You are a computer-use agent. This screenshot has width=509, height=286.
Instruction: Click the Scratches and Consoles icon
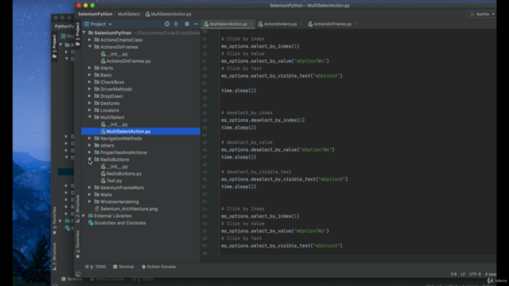(91, 222)
